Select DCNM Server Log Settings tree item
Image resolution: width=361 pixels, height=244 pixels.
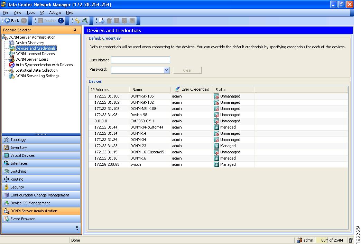tap(37, 76)
